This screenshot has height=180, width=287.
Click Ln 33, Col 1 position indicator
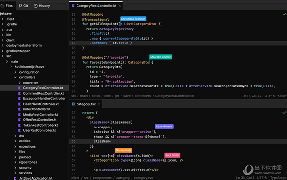click(245, 178)
